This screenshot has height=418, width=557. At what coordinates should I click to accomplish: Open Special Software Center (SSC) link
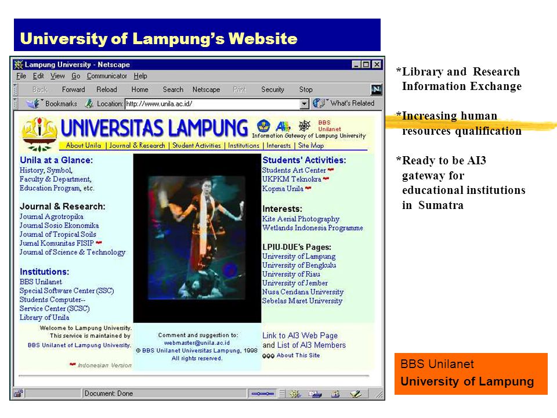pos(66,291)
